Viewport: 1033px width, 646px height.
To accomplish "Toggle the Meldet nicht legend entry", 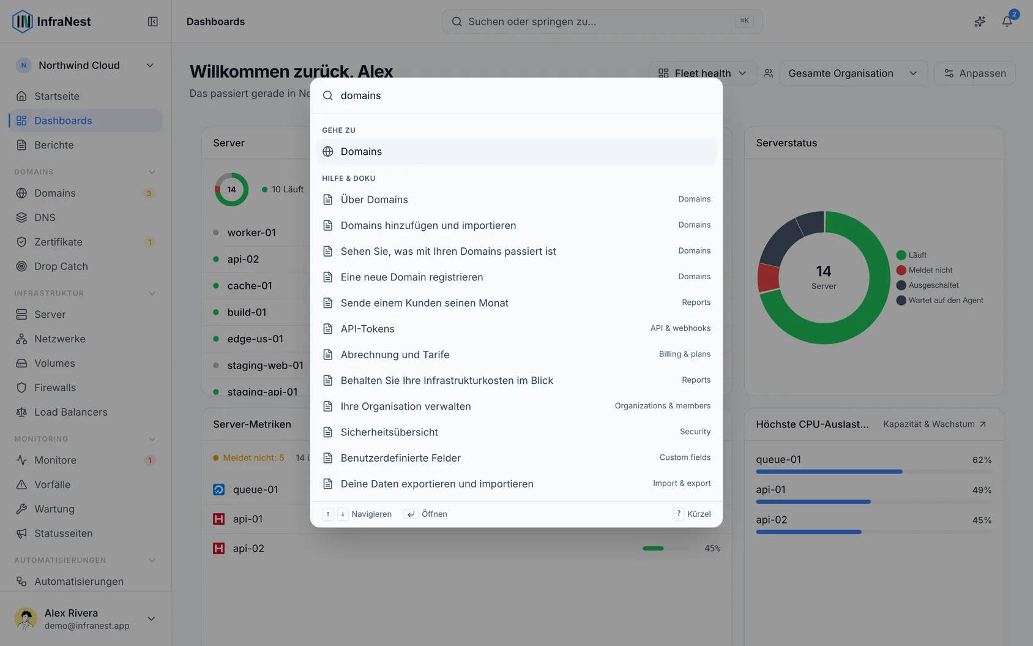I will tap(924, 270).
